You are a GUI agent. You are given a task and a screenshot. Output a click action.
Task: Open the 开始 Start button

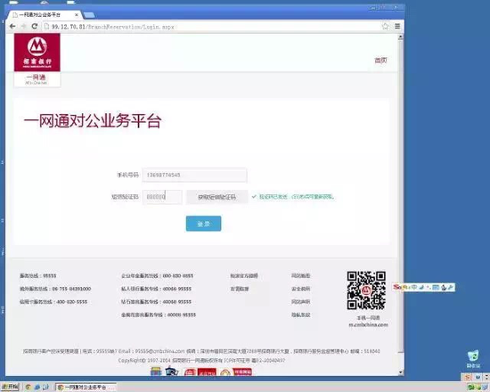[11, 387]
